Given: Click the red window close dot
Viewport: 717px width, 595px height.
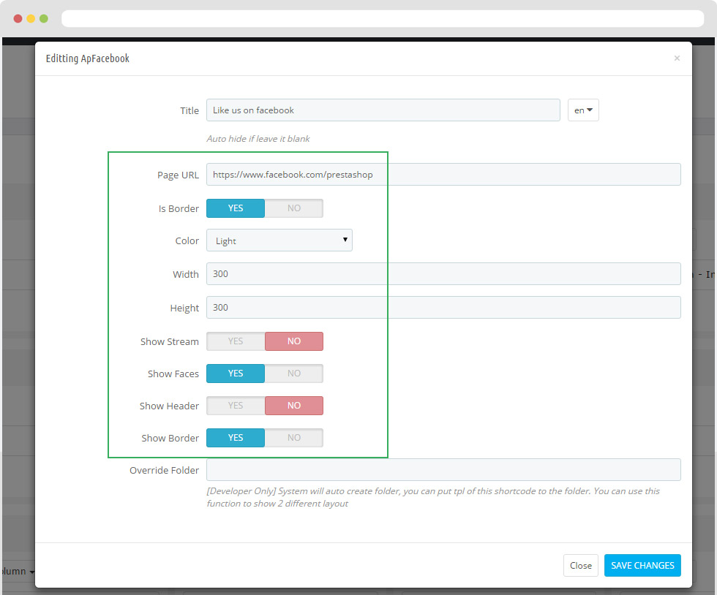Looking at the screenshot, I should 18,18.
